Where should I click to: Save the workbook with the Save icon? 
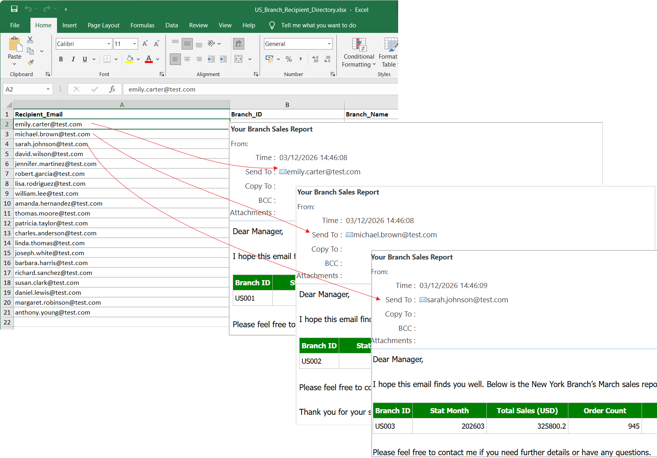14,9
